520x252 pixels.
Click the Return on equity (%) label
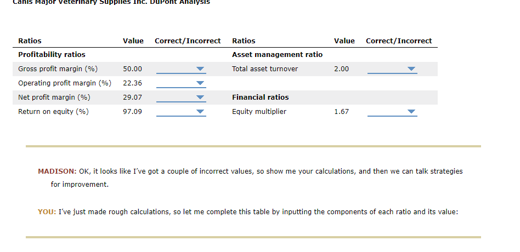53,112
